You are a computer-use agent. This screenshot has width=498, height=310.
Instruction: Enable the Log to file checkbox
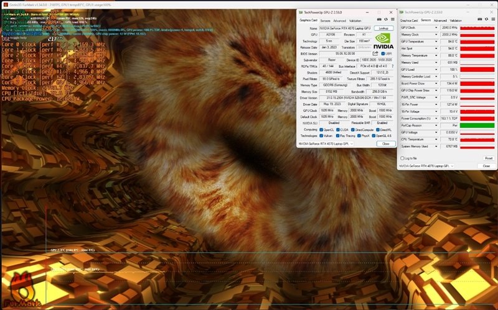(402, 158)
